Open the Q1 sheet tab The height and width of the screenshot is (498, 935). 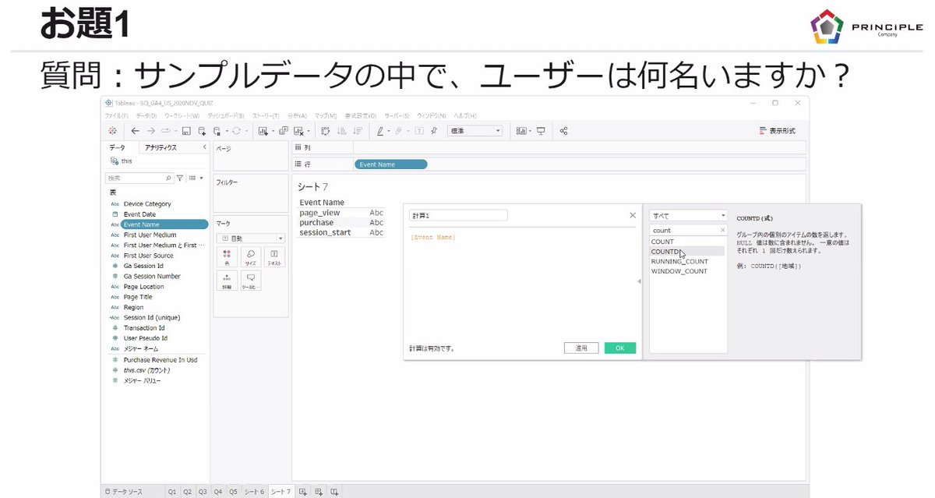(171, 492)
